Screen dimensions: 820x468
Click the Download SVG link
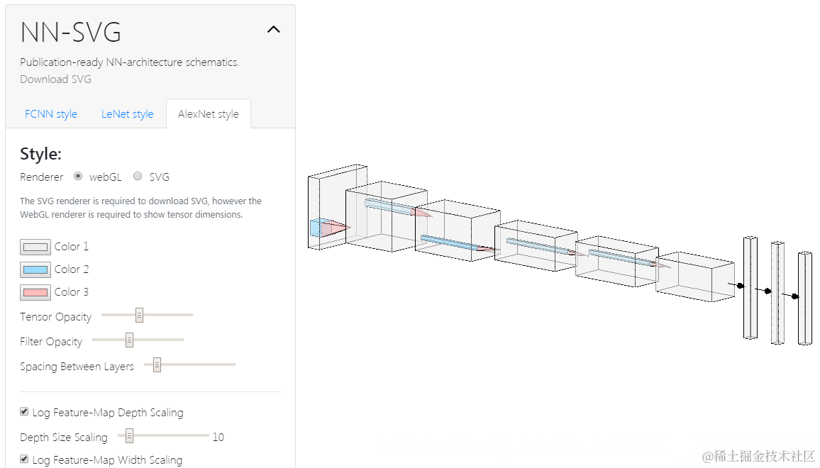[55, 79]
